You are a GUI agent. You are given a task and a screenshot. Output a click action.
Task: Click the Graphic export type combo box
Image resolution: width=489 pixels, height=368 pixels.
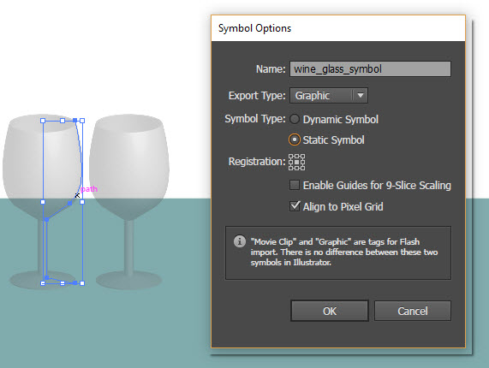click(x=329, y=95)
